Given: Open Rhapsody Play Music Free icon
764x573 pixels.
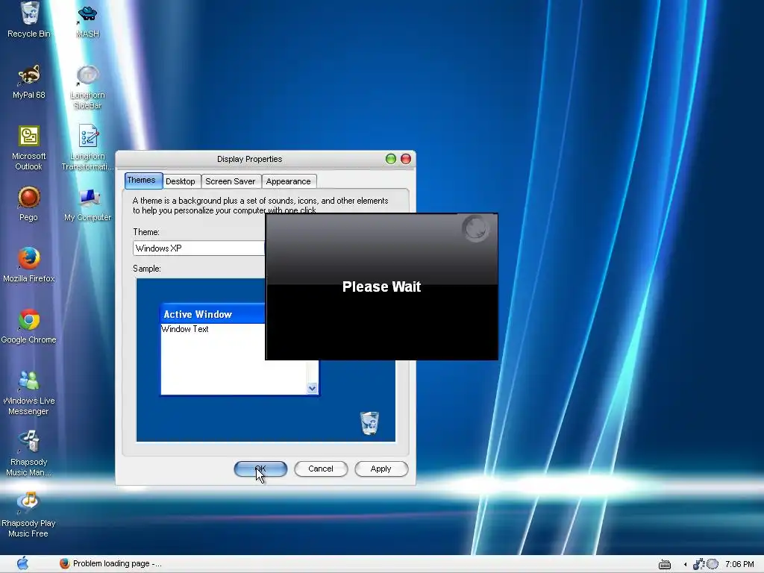Looking at the screenshot, I should pos(28,503).
